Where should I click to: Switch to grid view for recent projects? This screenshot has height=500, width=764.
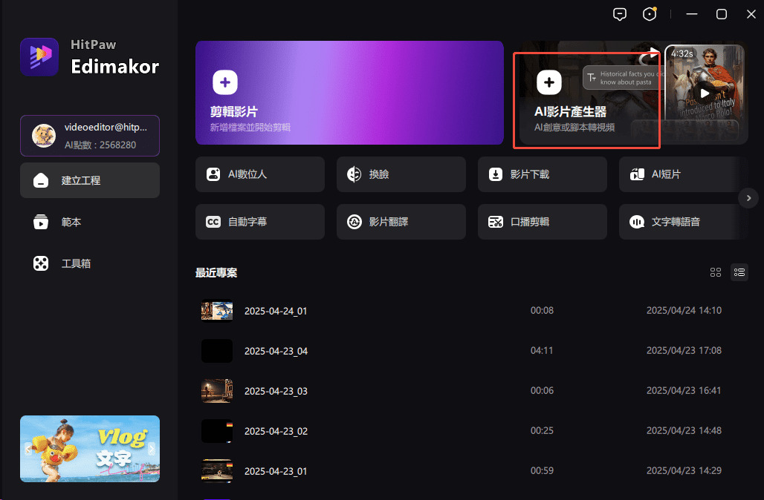coord(716,272)
